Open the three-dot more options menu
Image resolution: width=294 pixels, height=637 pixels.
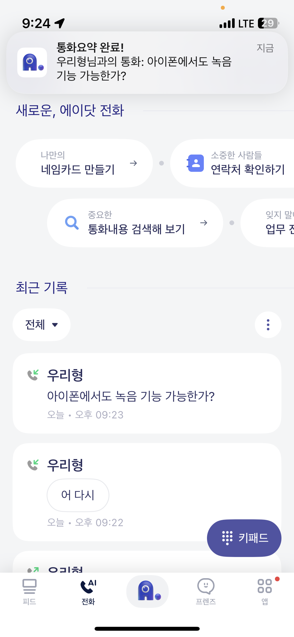pos(268,325)
